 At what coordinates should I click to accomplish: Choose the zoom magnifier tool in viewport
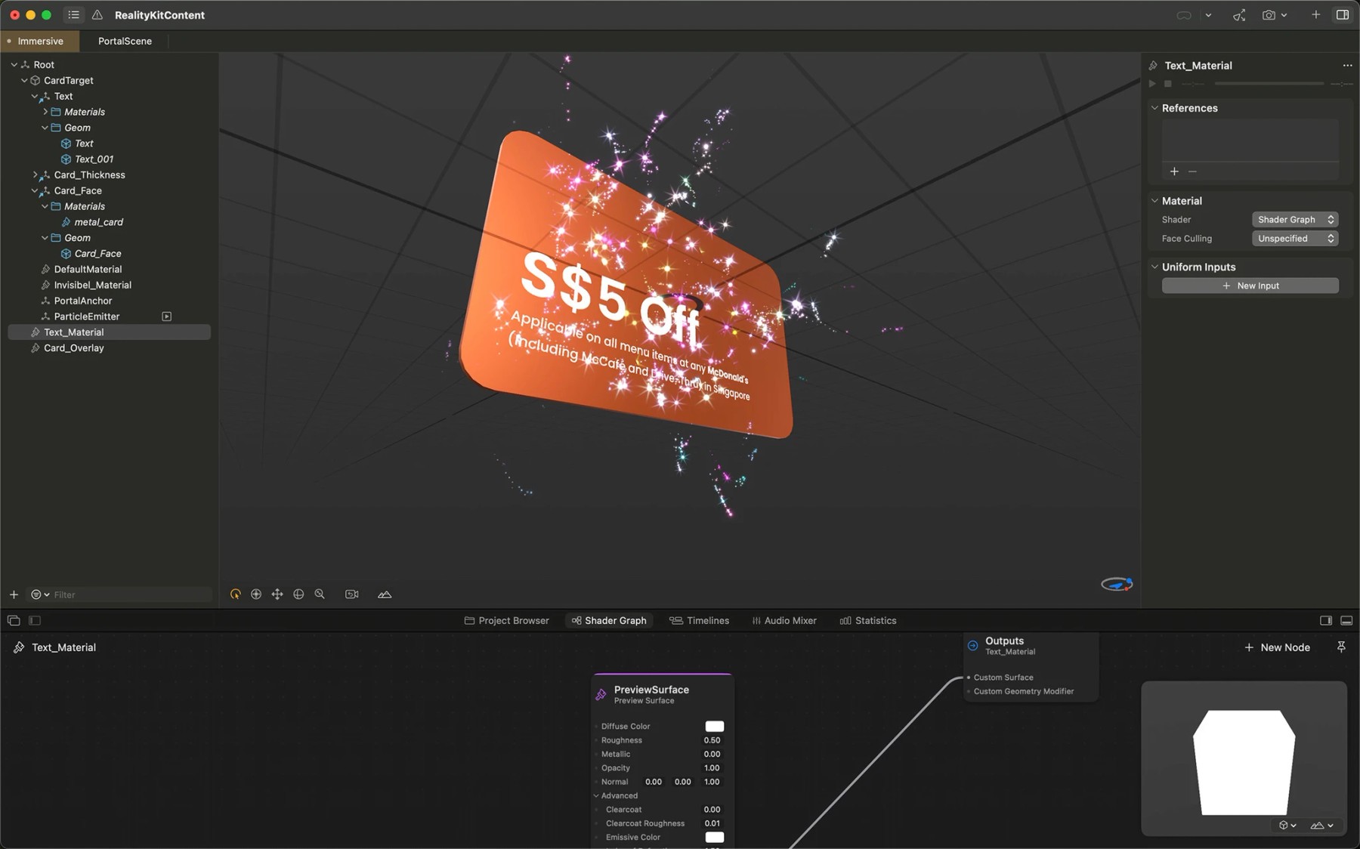[x=320, y=594]
